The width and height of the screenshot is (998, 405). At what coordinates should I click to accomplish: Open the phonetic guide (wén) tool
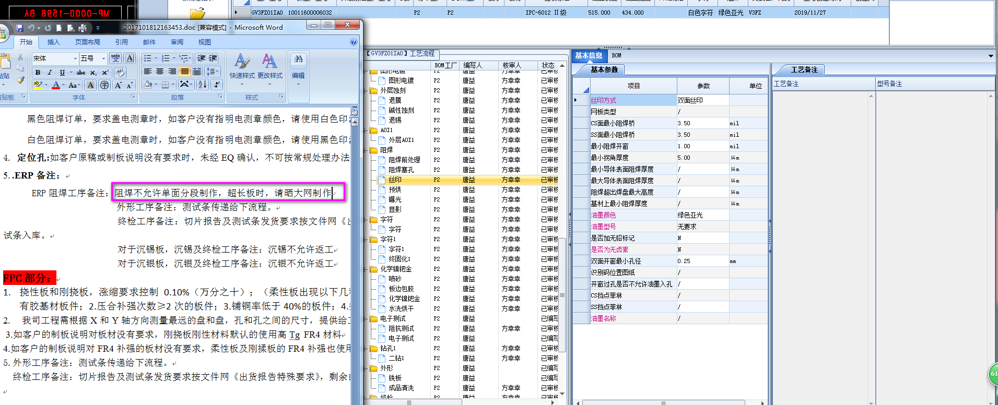pos(115,58)
